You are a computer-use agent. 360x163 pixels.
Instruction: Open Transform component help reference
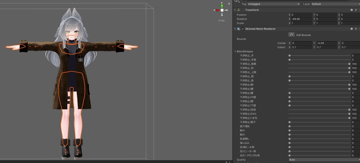coord(352,10)
